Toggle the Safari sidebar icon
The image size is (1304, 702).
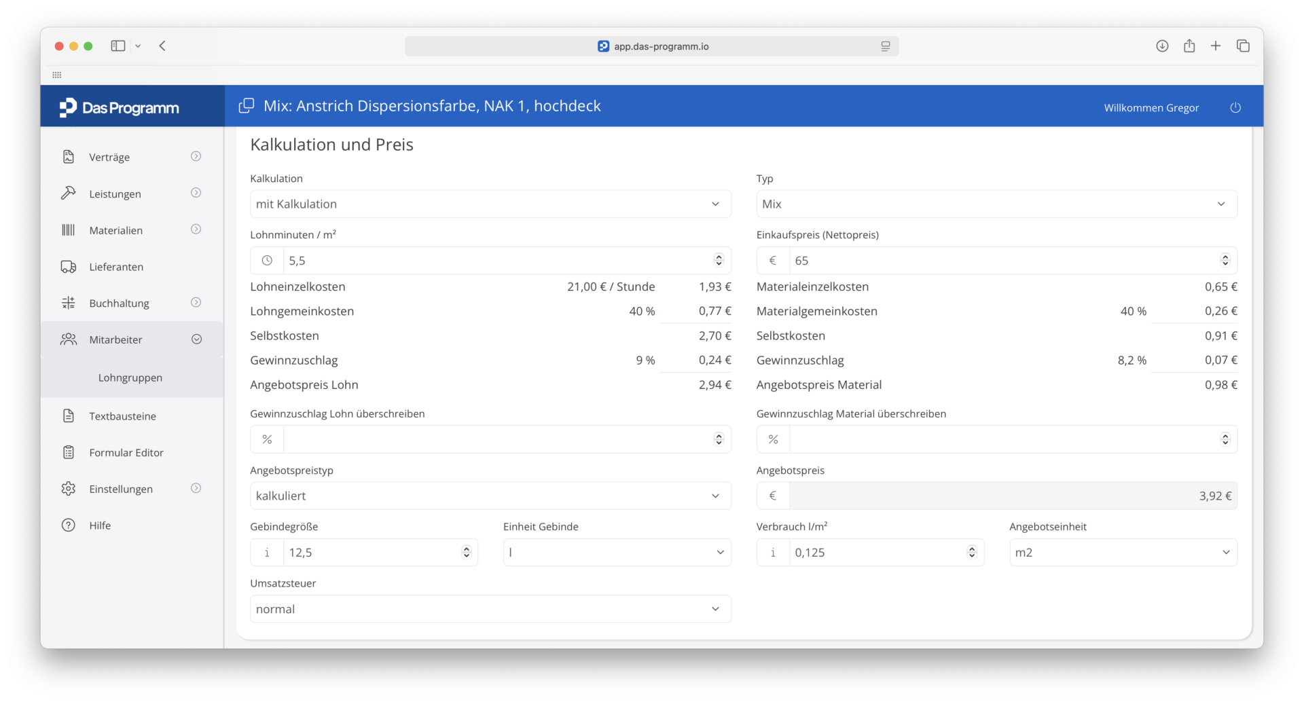pos(118,45)
